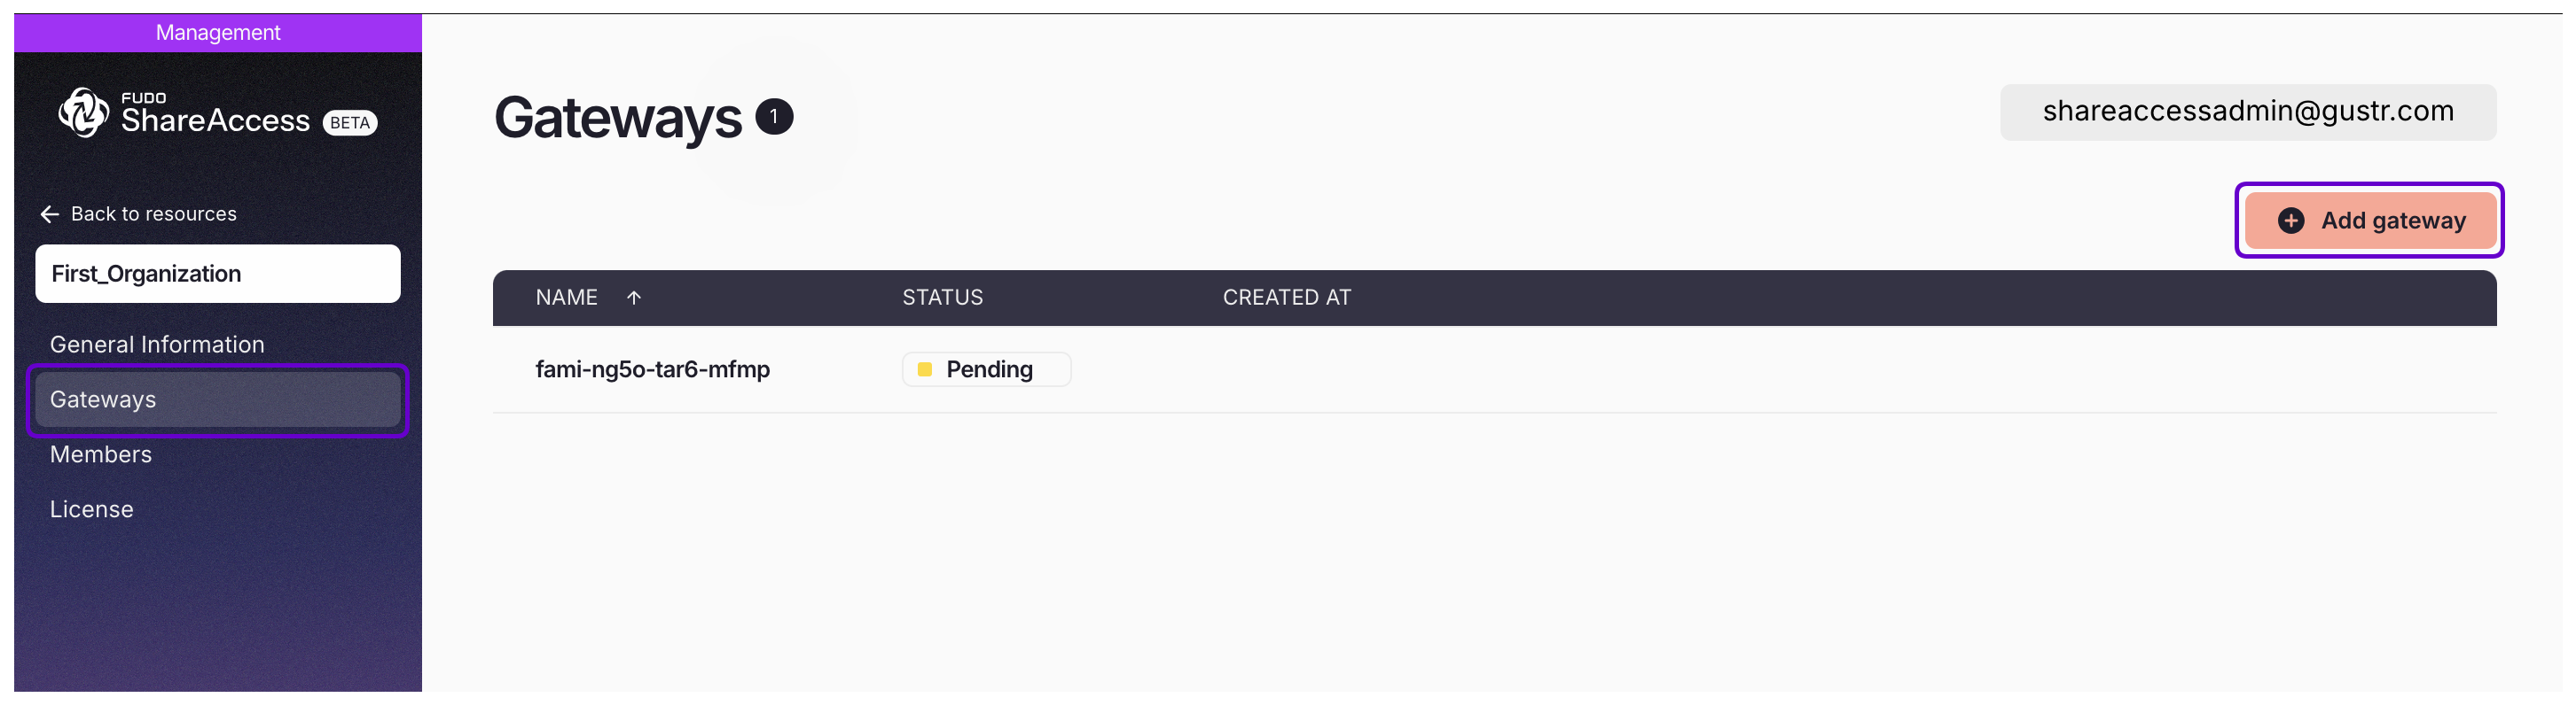
Task: Click the back arrow icon
Action: click(49, 214)
